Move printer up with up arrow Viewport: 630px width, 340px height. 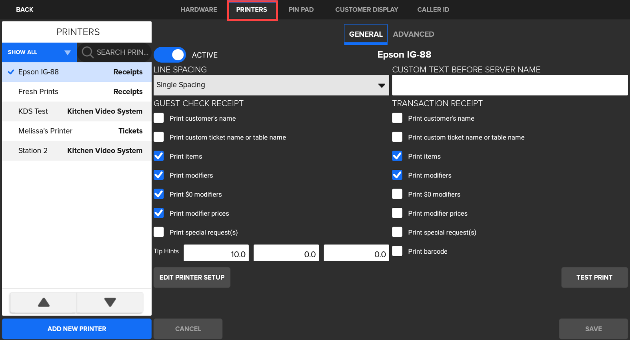[44, 302]
